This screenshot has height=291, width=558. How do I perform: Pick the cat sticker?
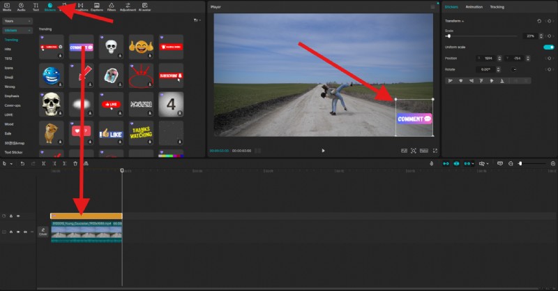51,133
